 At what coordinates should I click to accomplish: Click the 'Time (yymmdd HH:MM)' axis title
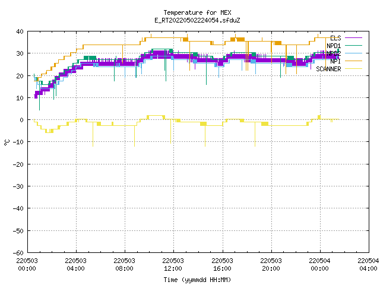tap(197, 280)
